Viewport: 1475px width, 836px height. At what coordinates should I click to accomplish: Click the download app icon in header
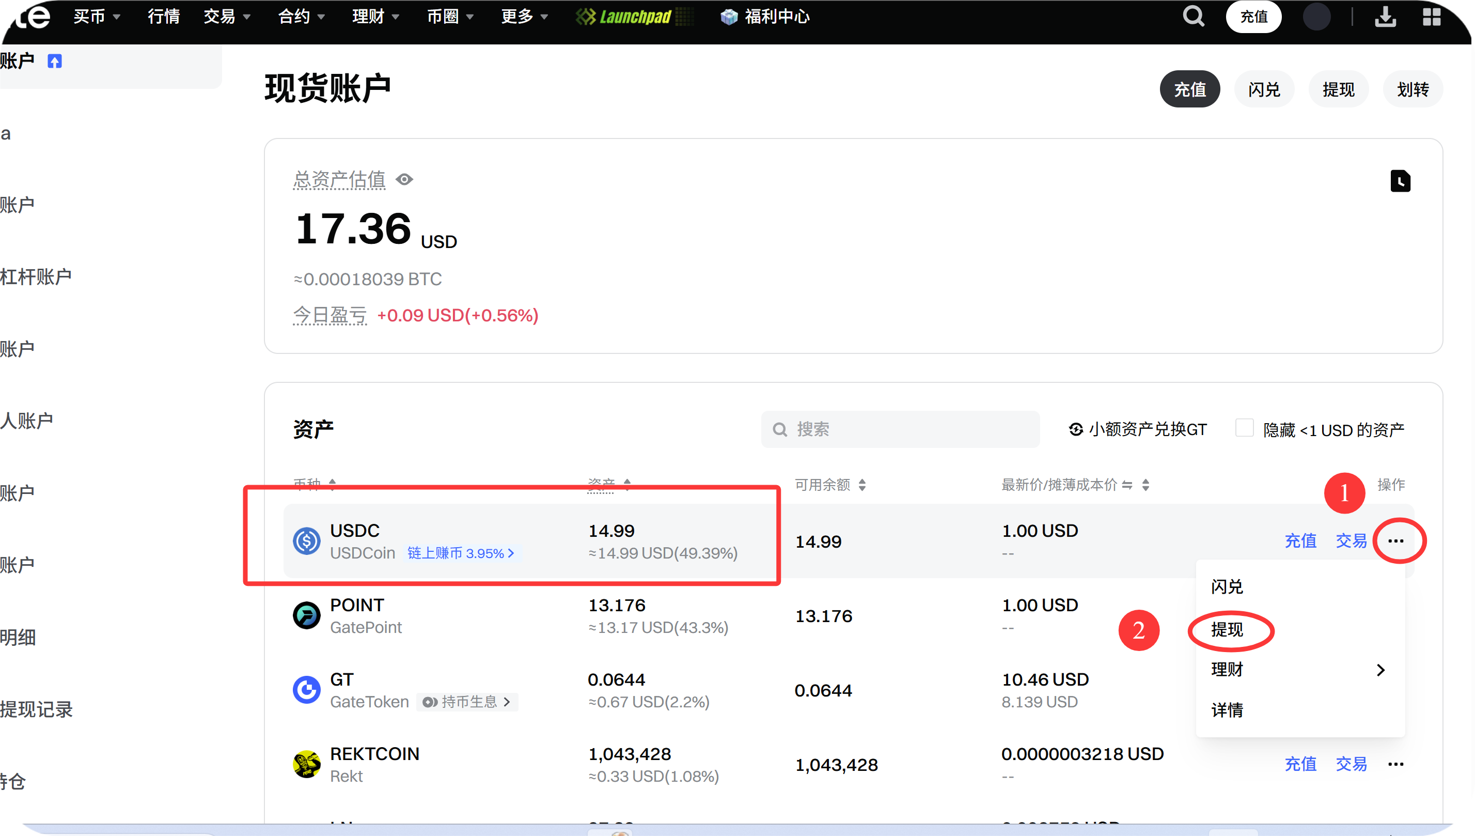coord(1385,16)
